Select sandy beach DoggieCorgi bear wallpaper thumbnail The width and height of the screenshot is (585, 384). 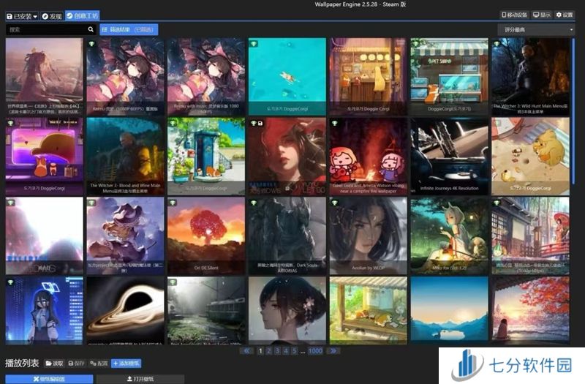(530, 156)
